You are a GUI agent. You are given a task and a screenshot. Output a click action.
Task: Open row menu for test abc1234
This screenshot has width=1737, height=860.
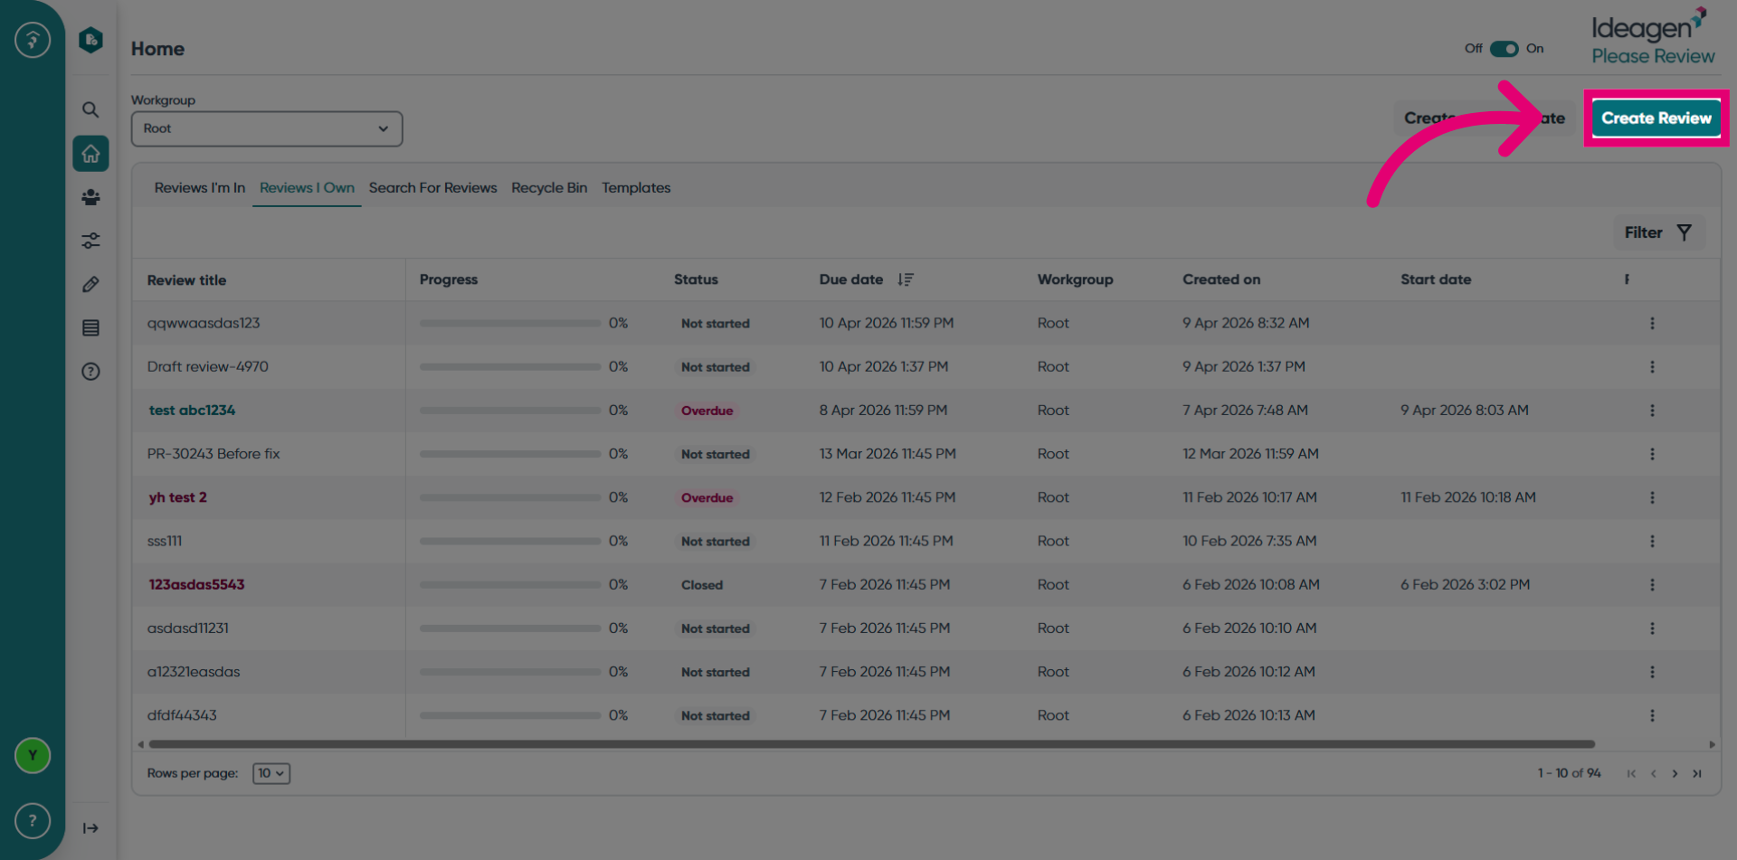click(x=1652, y=411)
